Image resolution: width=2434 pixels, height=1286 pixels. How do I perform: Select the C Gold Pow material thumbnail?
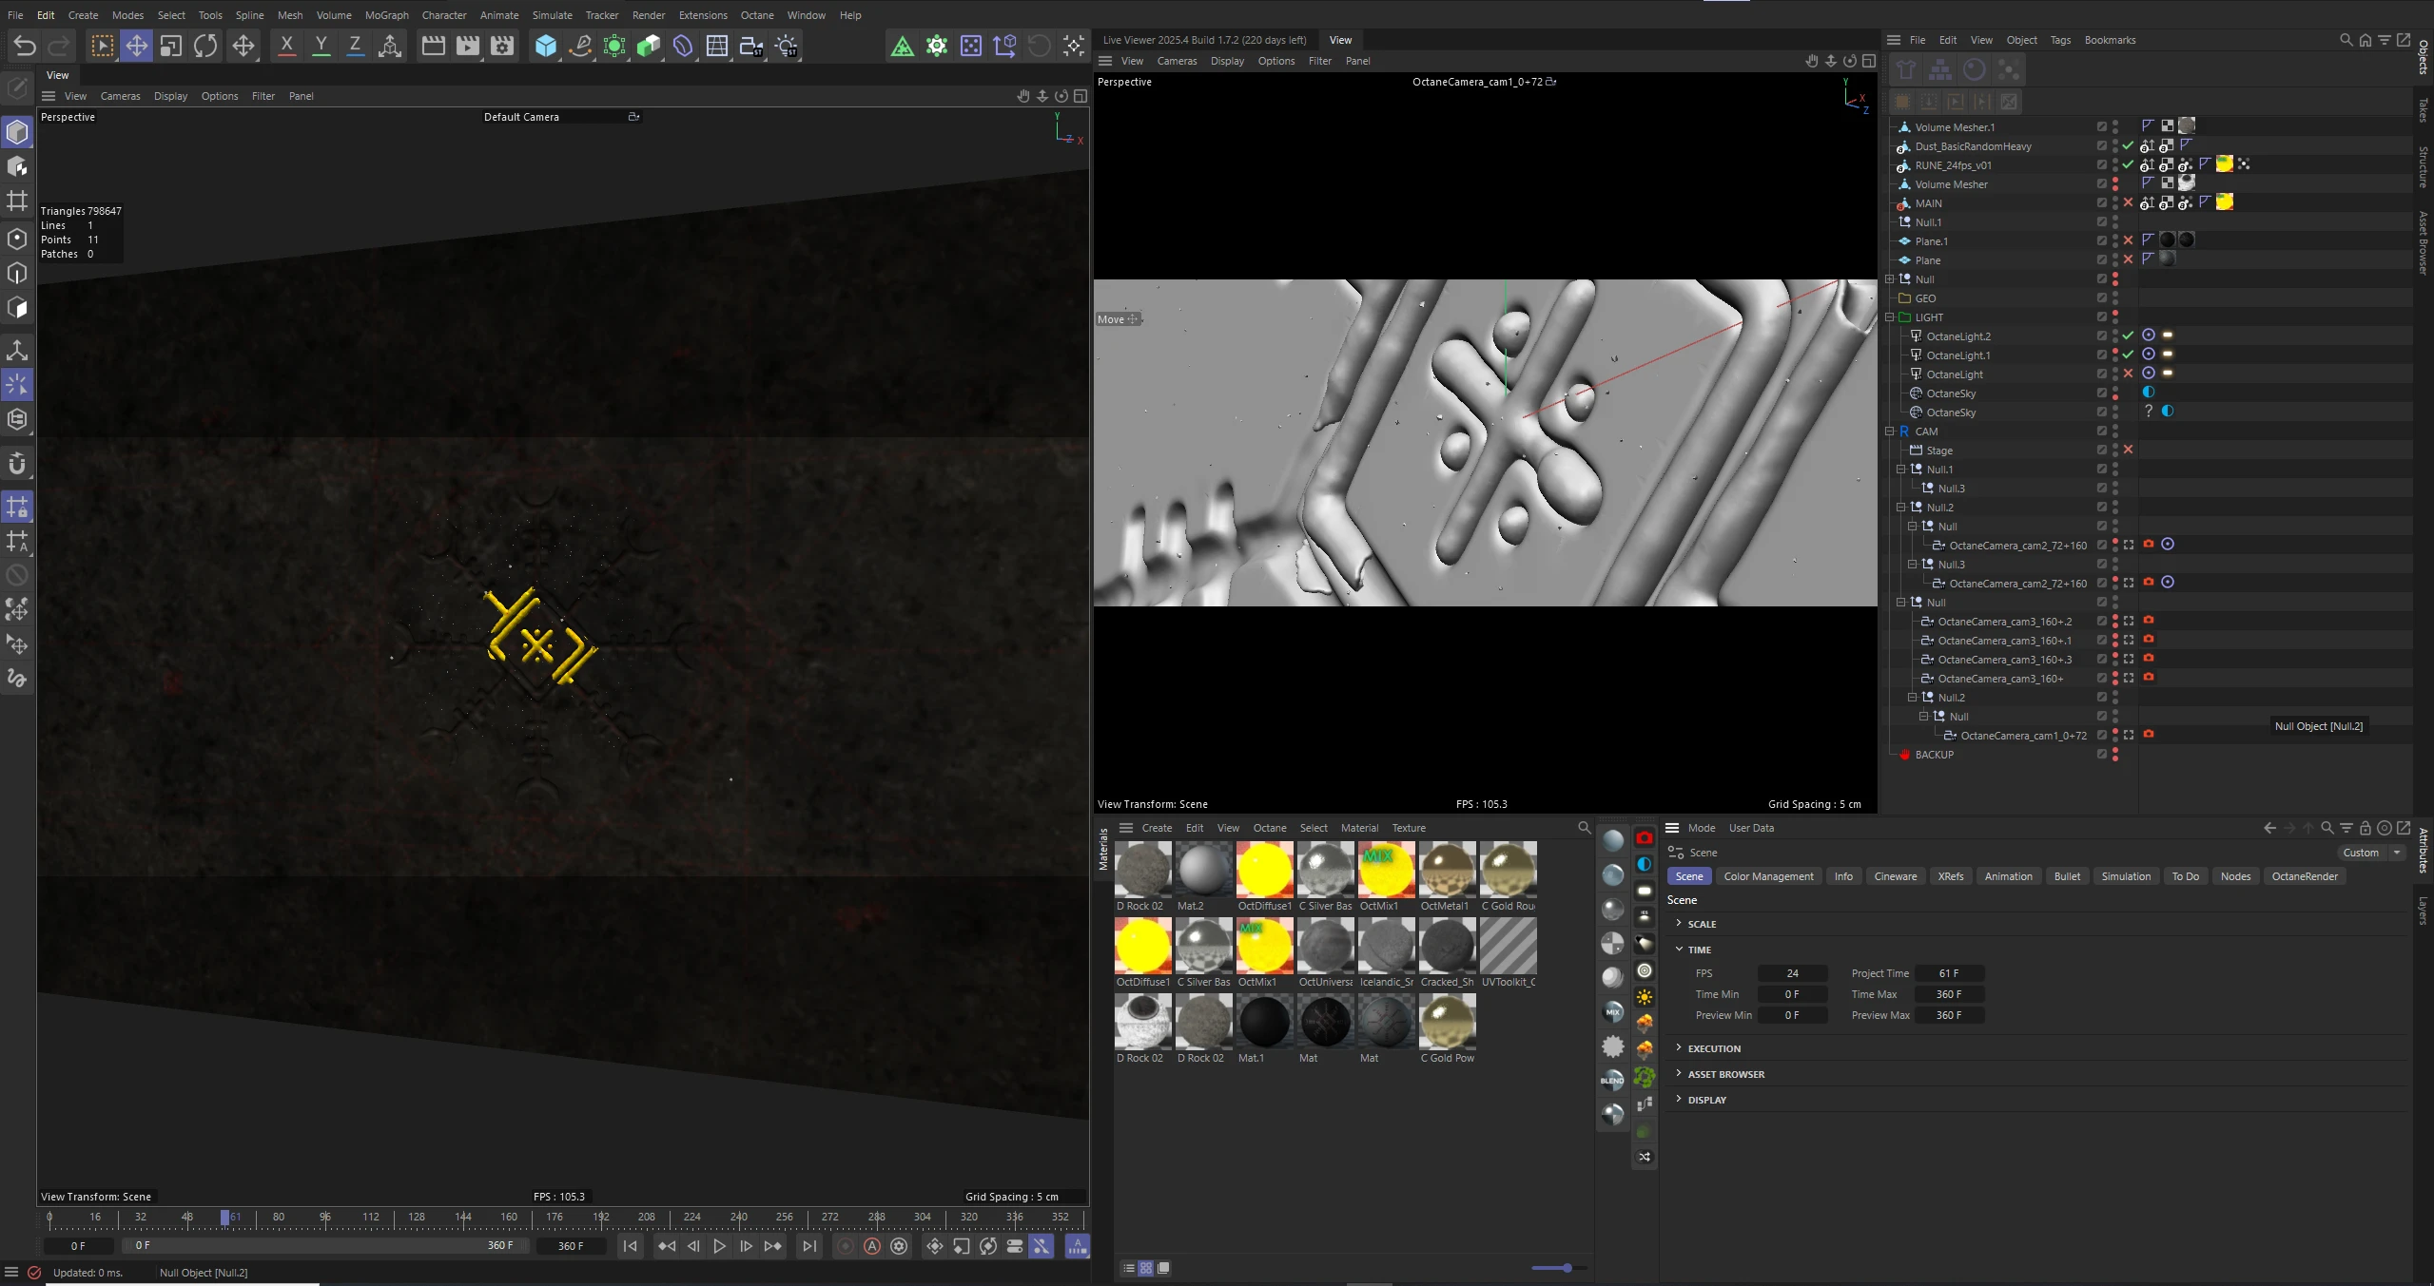click(x=1447, y=1023)
